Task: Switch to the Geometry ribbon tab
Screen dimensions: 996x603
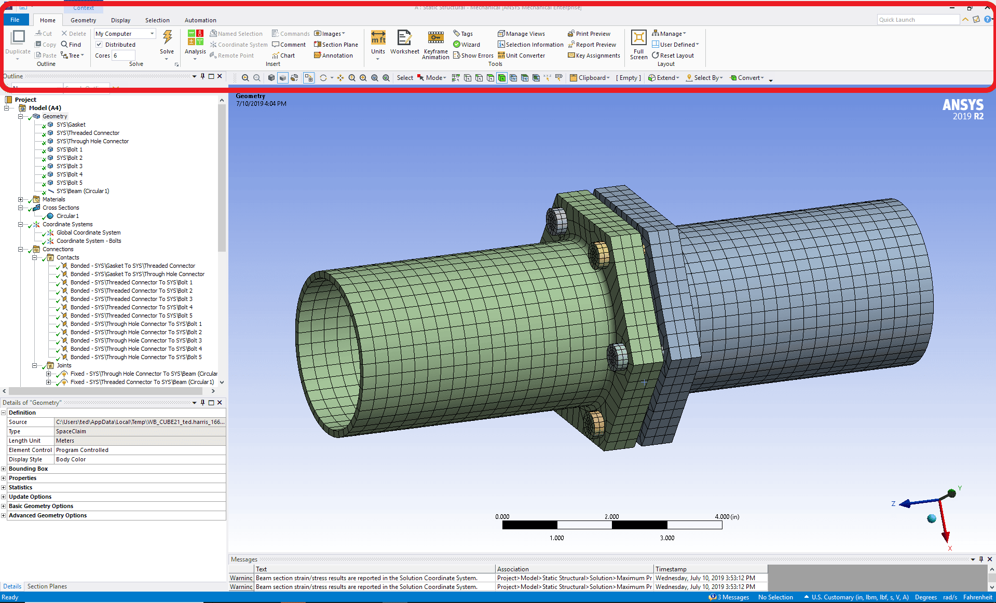Action: (83, 20)
